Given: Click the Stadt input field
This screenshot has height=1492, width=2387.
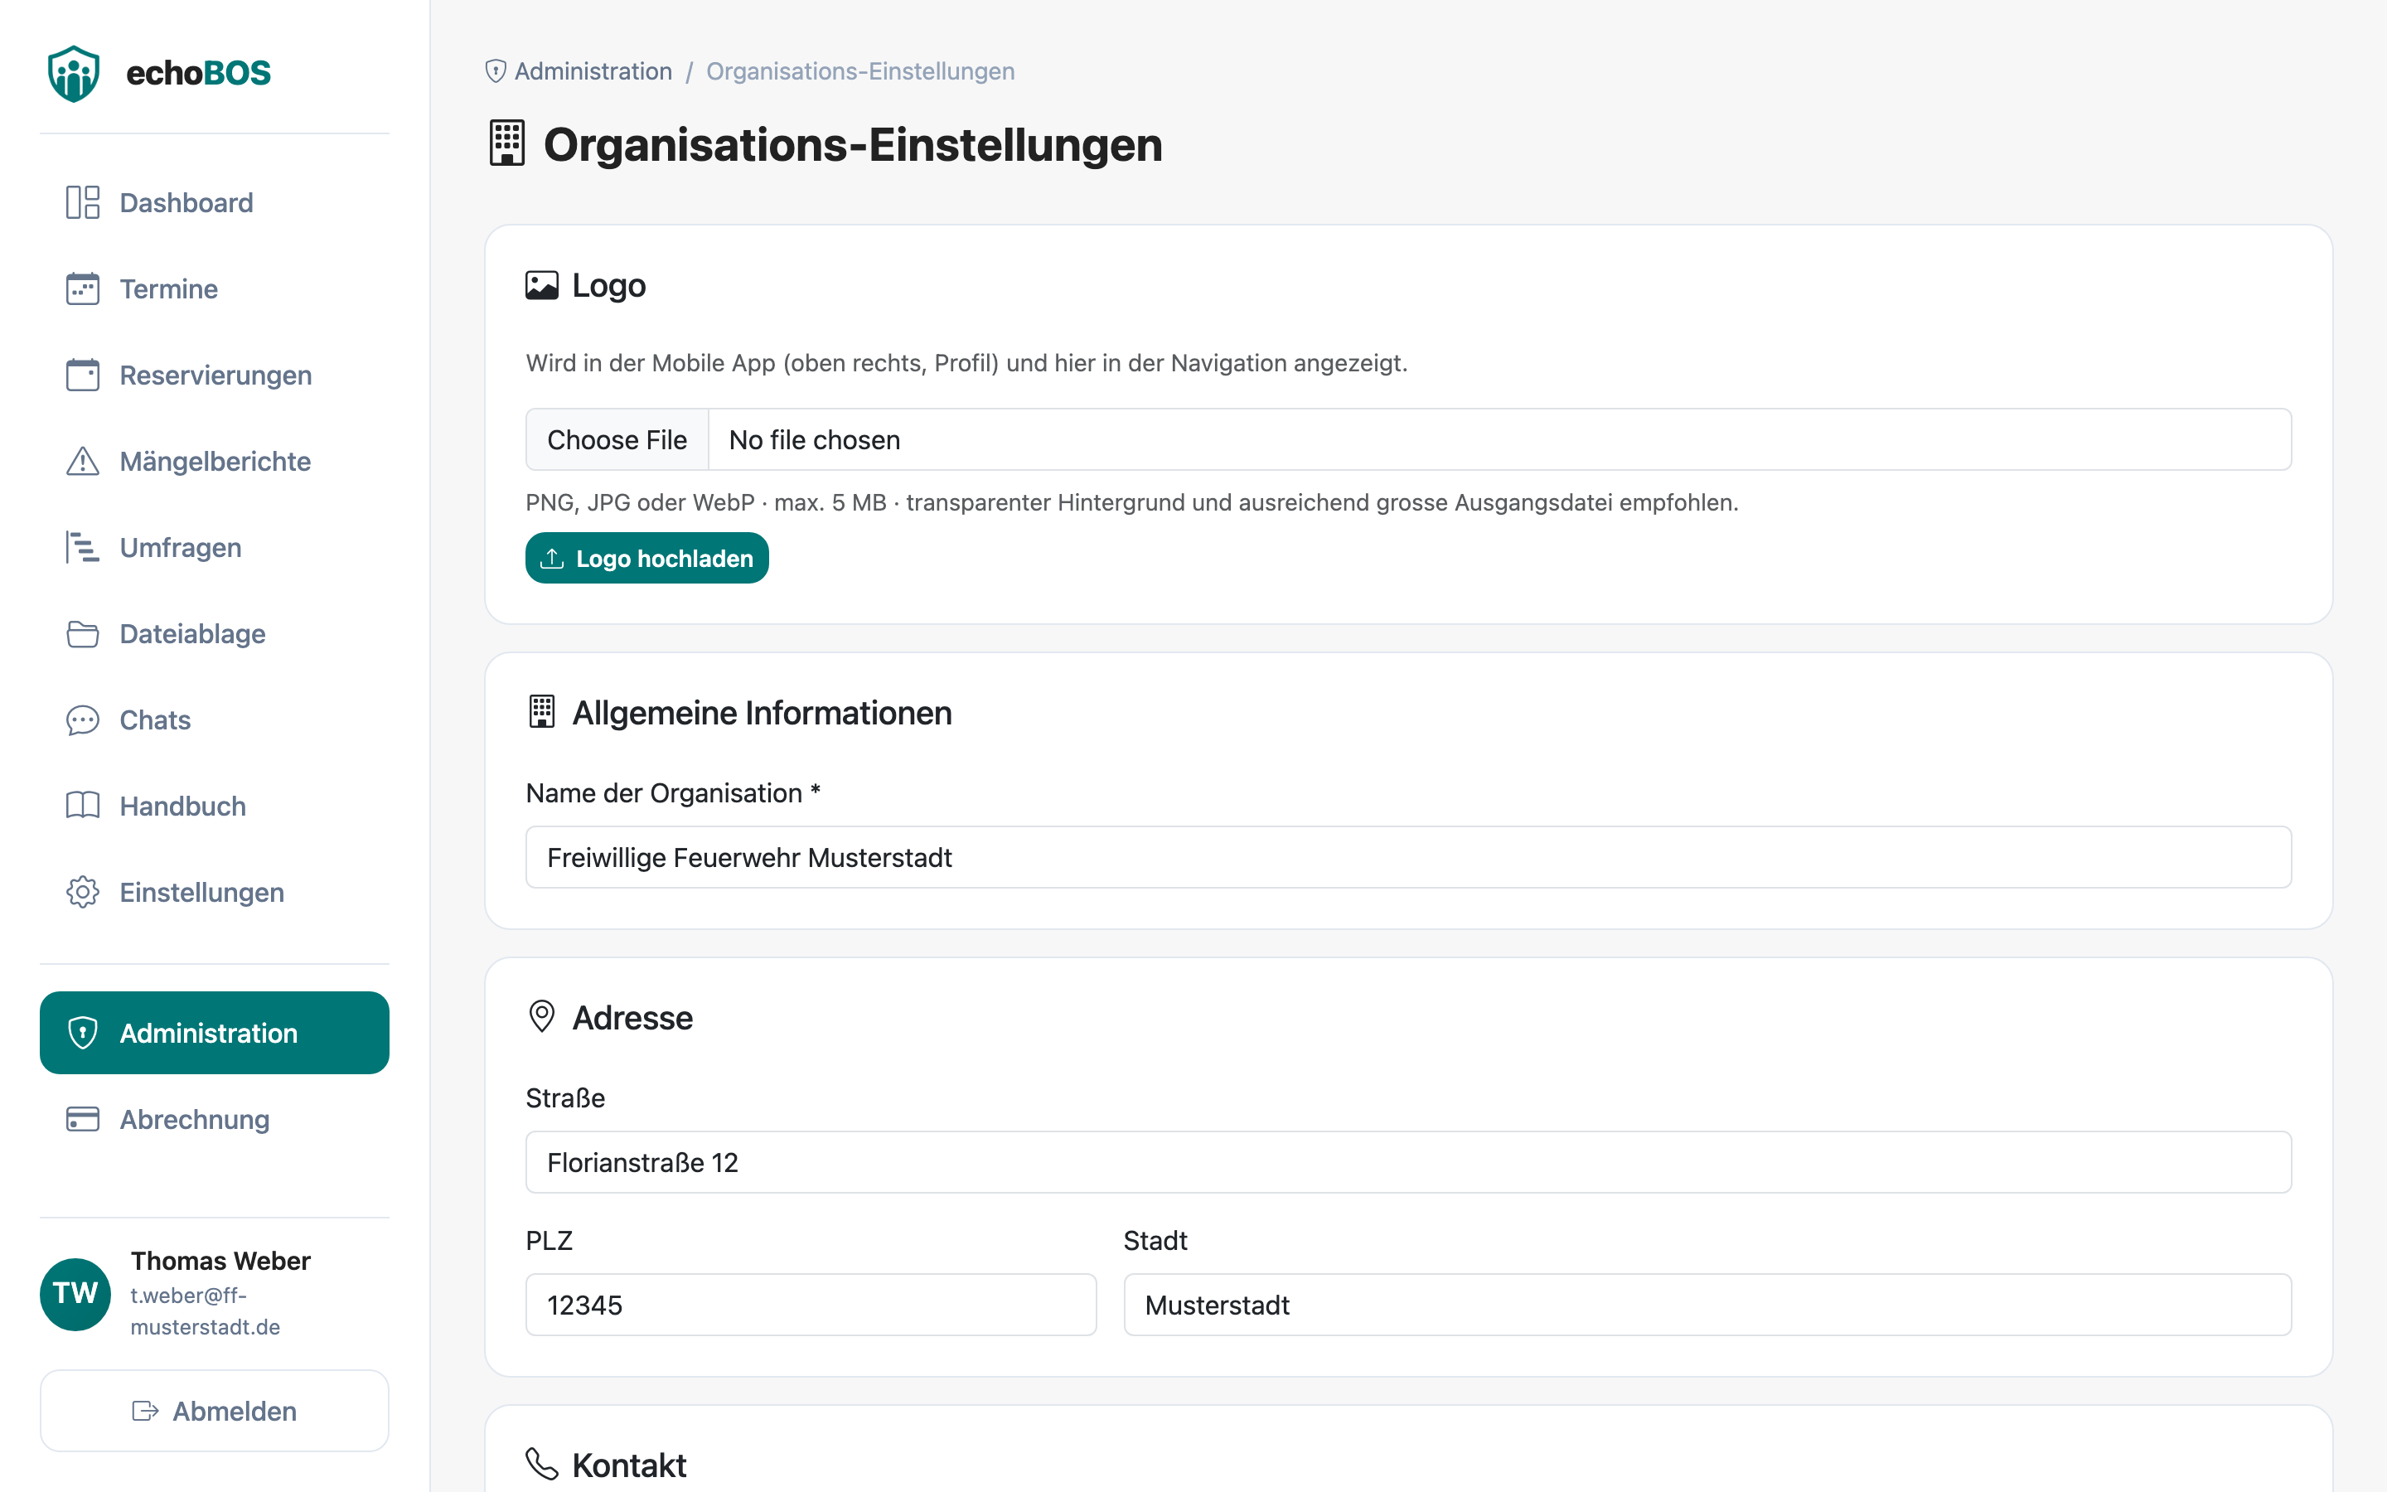Looking at the screenshot, I should click(x=1707, y=1305).
